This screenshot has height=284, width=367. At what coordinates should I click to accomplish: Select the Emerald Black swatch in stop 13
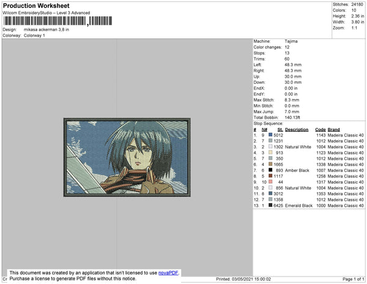270,205
